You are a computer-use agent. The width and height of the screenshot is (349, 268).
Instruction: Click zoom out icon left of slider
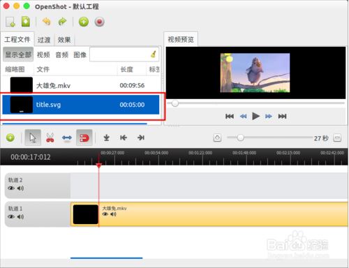click(217, 137)
